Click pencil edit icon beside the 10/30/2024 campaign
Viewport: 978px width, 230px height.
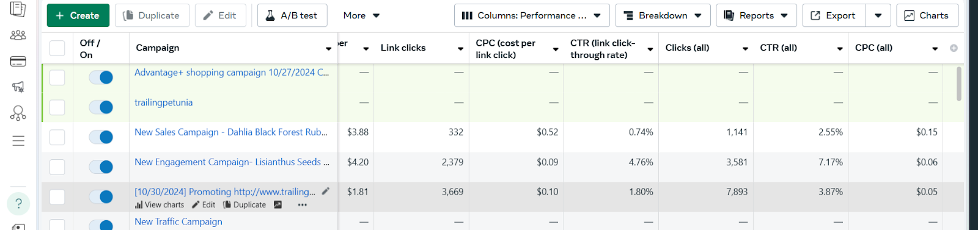pyautogui.click(x=326, y=191)
